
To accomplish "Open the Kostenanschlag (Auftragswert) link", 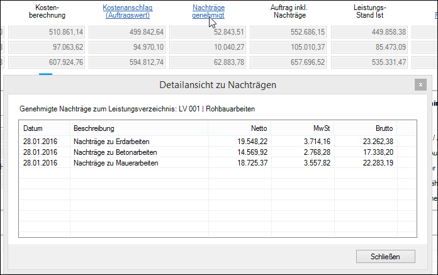I will pyautogui.click(x=128, y=11).
